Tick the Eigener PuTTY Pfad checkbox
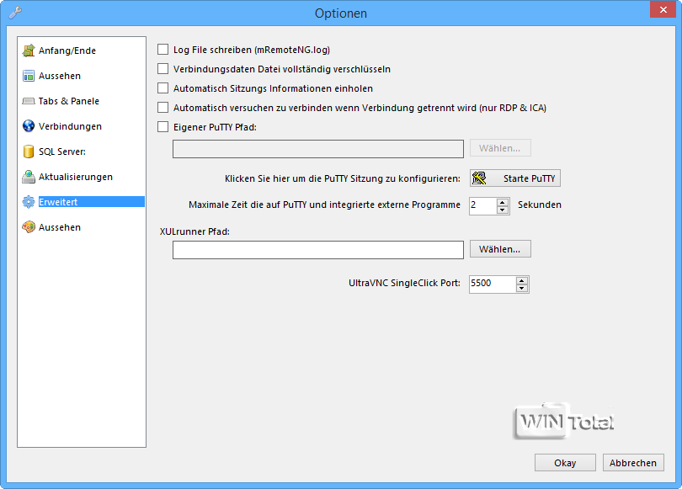The width and height of the screenshot is (682, 489). [163, 127]
